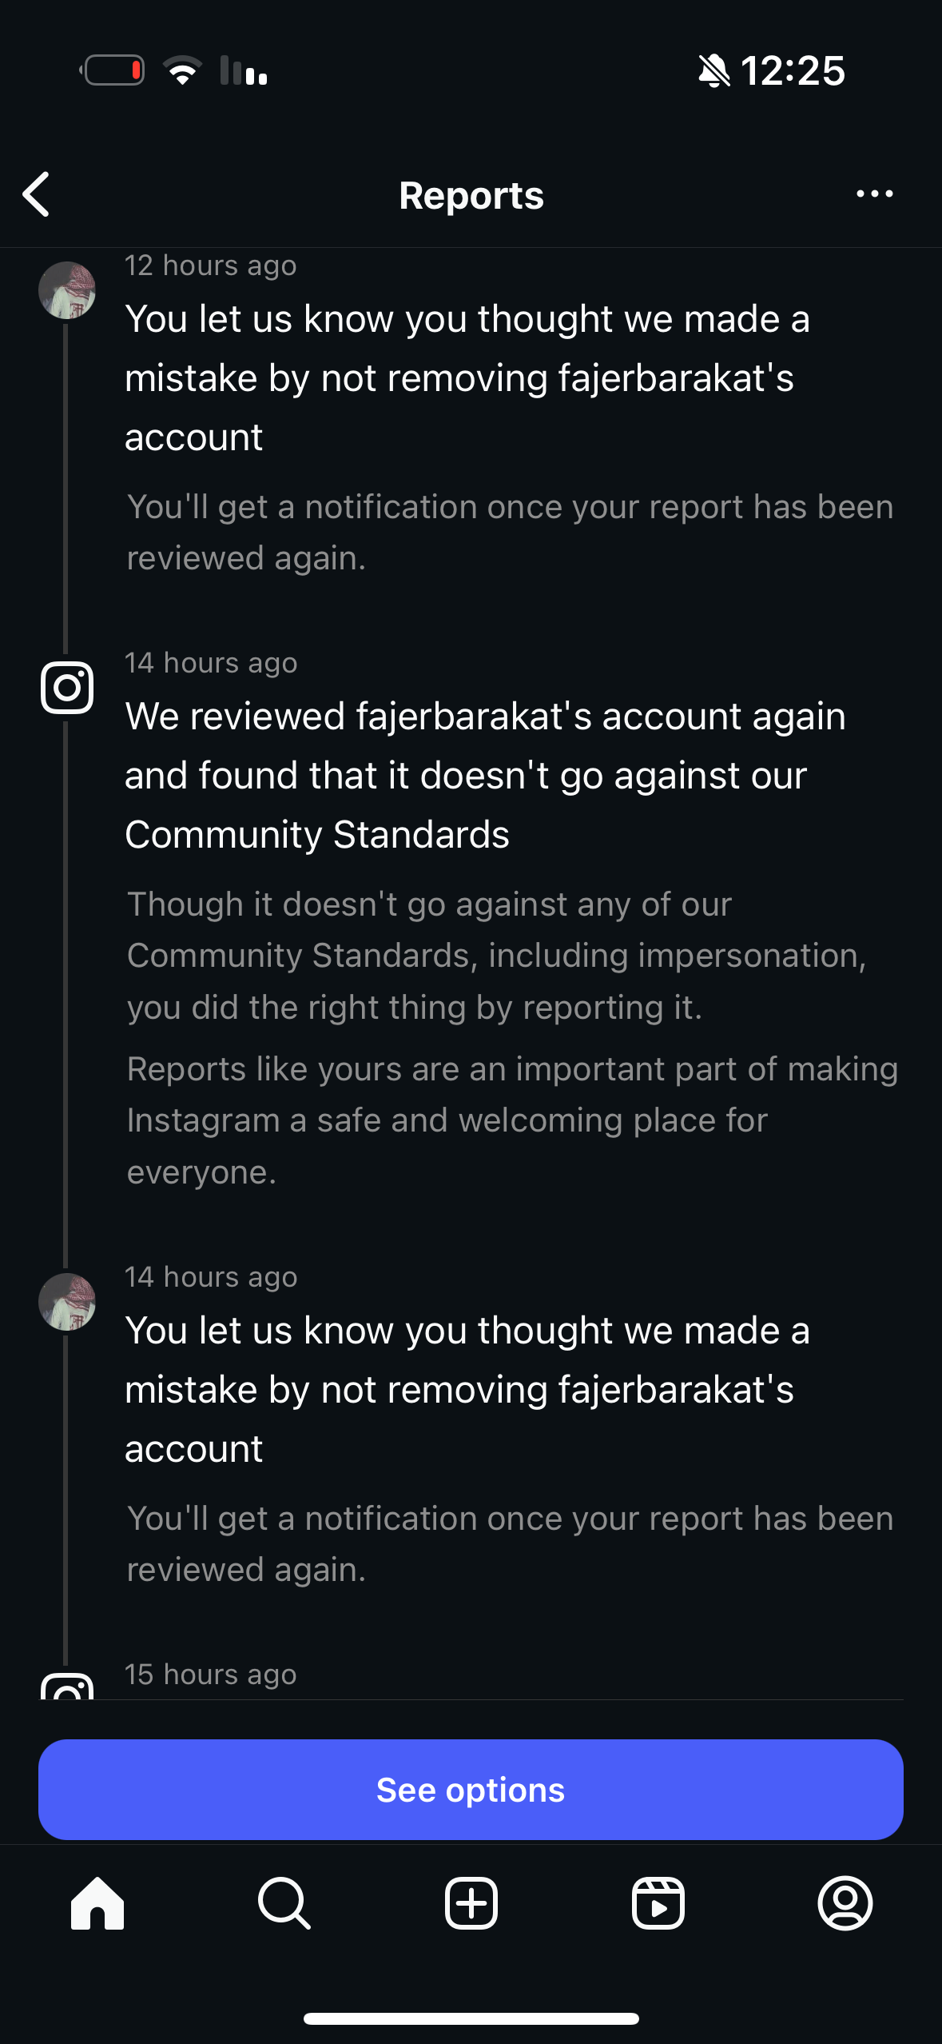Open the 12 hours ago 'You let us know' report entry

pos(467,377)
